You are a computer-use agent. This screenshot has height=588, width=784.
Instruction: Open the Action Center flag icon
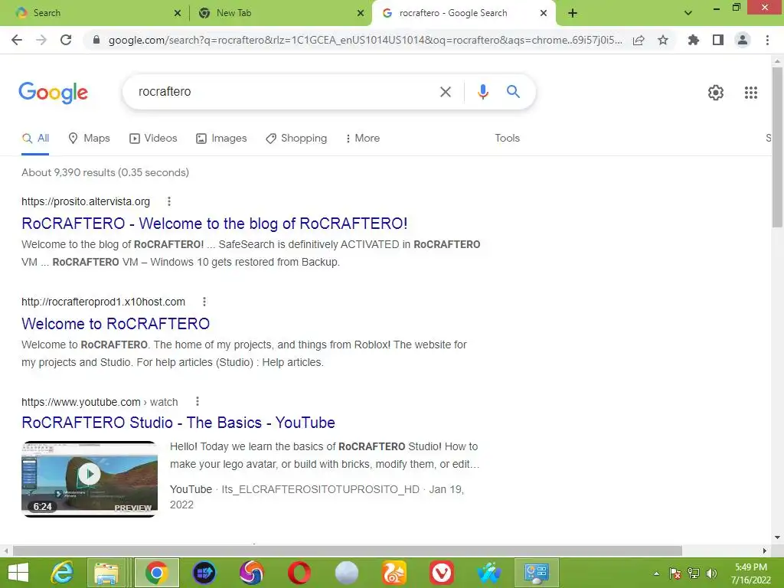click(x=675, y=573)
